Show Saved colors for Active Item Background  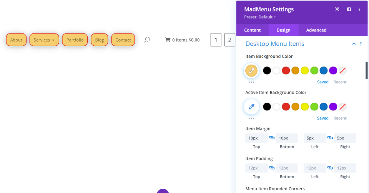322,118
